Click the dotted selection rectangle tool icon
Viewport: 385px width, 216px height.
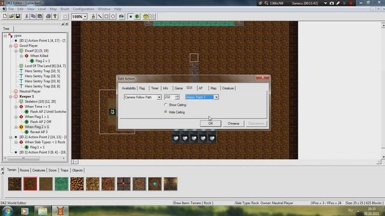(x=66, y=16)
